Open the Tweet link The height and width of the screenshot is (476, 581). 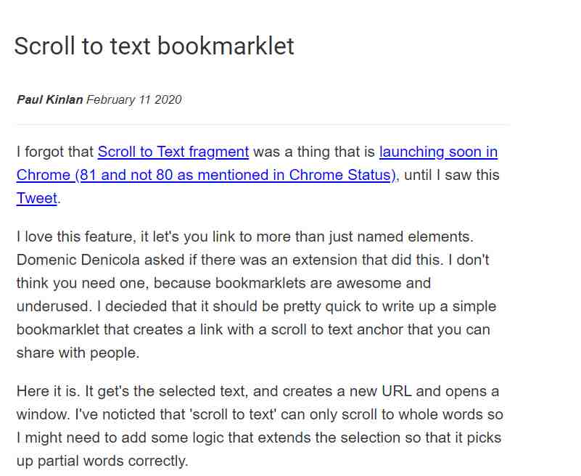[37, 198]
